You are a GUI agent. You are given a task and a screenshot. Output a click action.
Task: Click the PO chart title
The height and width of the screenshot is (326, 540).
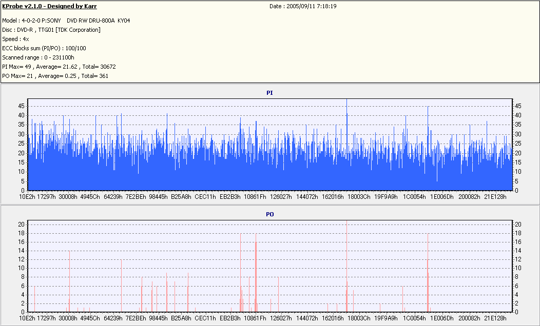point(269,214)
